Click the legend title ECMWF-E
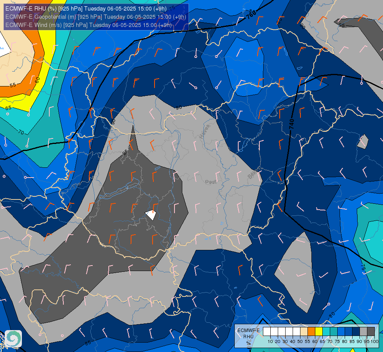Image resolution: width=383 pixels, height=352 pixels. 248,330
